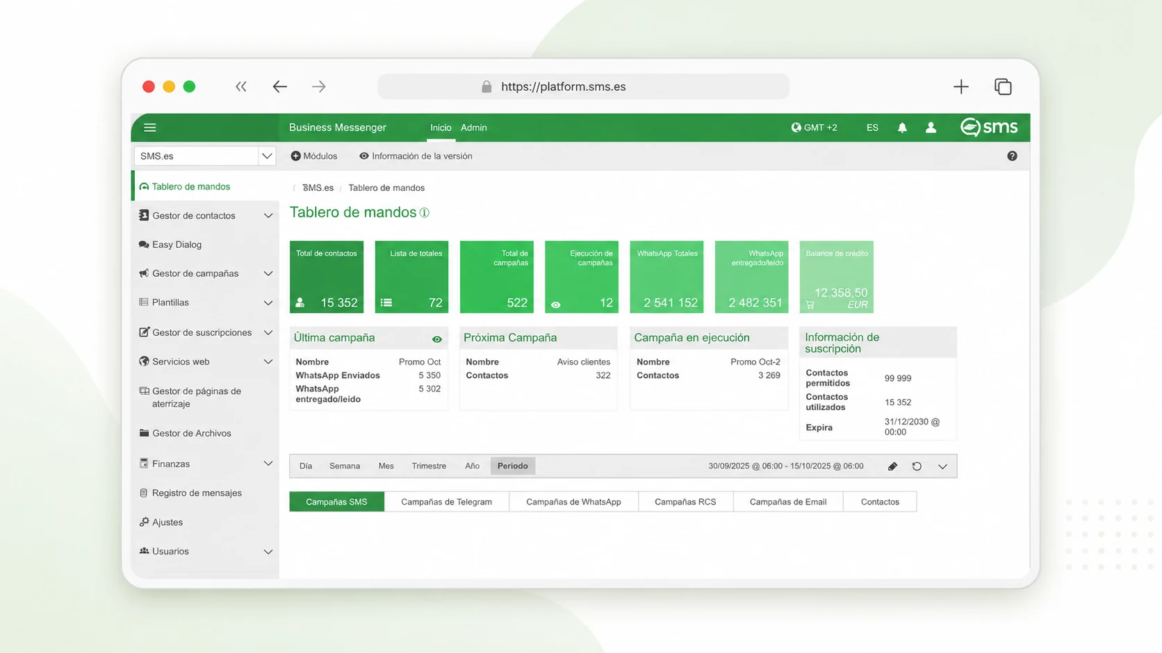Click the browser forward arrow

click(319, 87)
